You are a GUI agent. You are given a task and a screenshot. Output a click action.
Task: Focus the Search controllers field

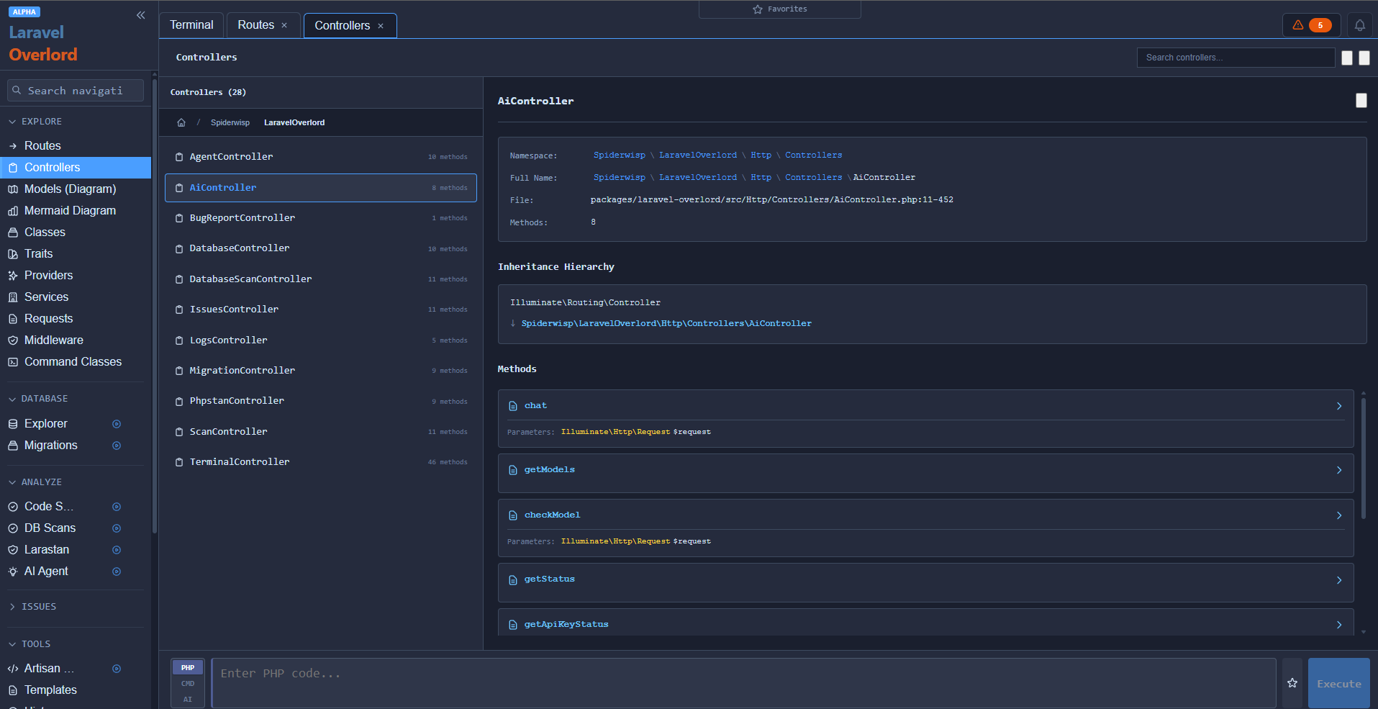(x=1236, y=58)
